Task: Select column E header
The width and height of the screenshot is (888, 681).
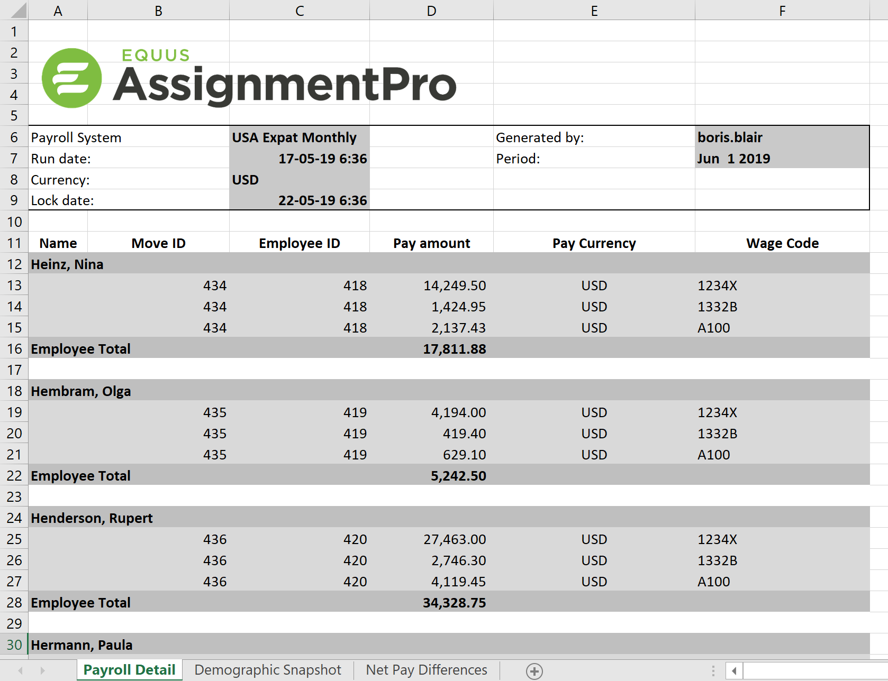Action: (594, 11)
